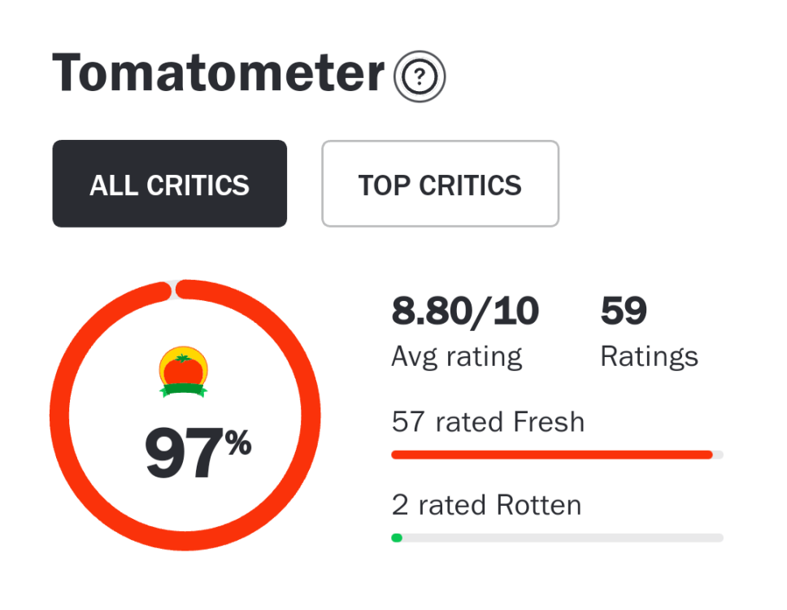Click the red Fresh progress bar
Viewport: 787px width, 610px height.
coord(551,455)
